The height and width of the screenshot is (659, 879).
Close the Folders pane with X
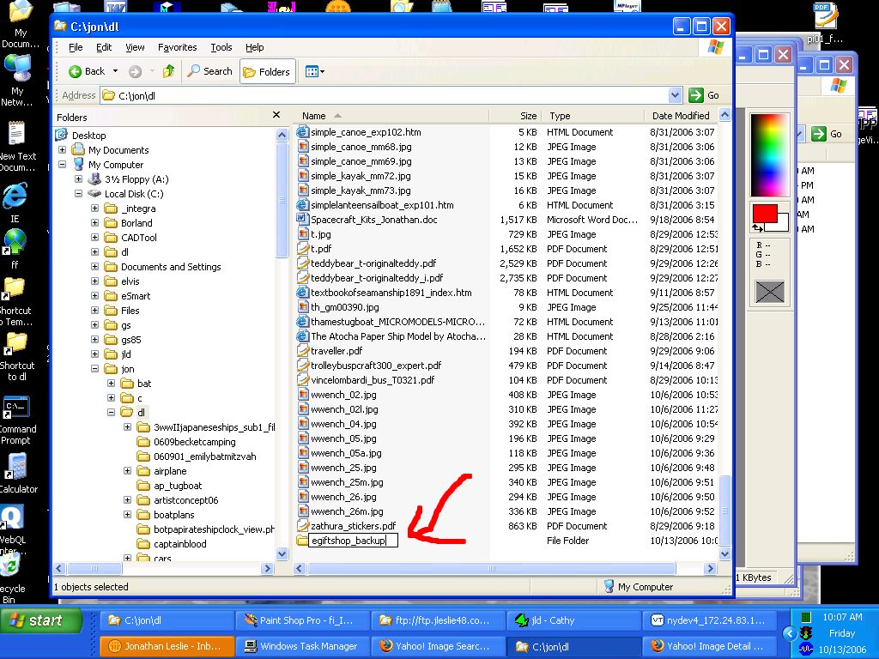pos(276,115)
